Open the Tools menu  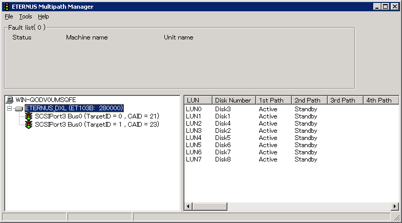[25, 16]
